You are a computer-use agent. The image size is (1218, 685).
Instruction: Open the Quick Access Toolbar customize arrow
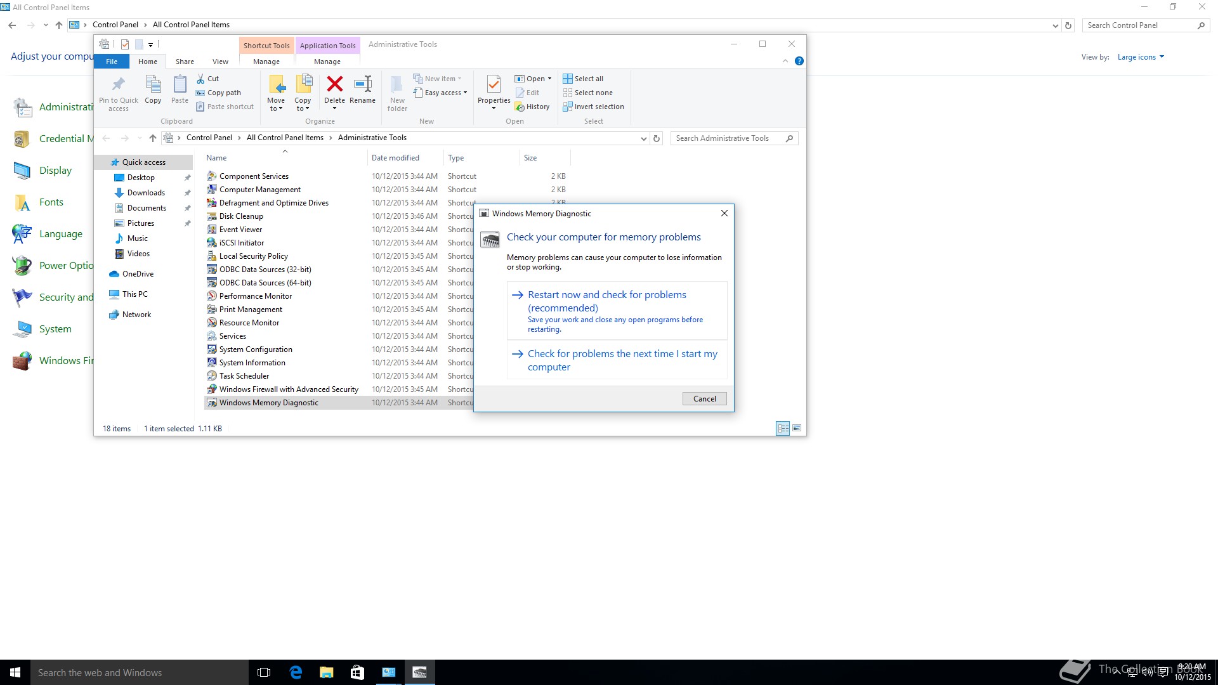pos(150,44)
